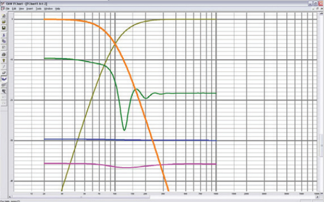Open the File menu

click(x=8, y=9)
